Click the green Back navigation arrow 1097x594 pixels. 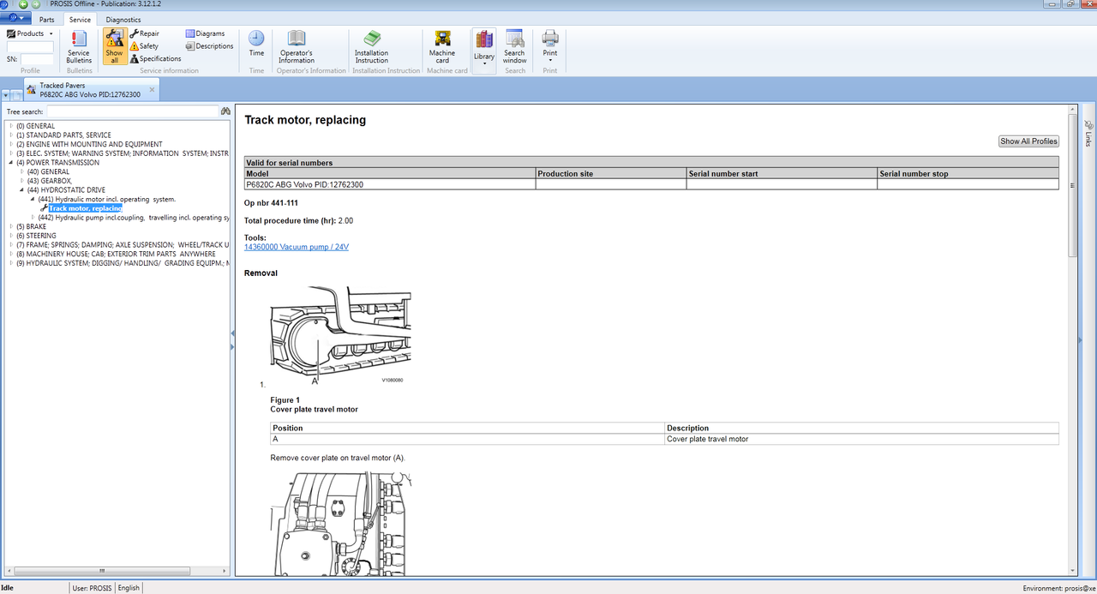pos(23,4)
